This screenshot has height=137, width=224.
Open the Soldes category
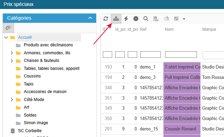pyautogui.click(x=30, y=115)
